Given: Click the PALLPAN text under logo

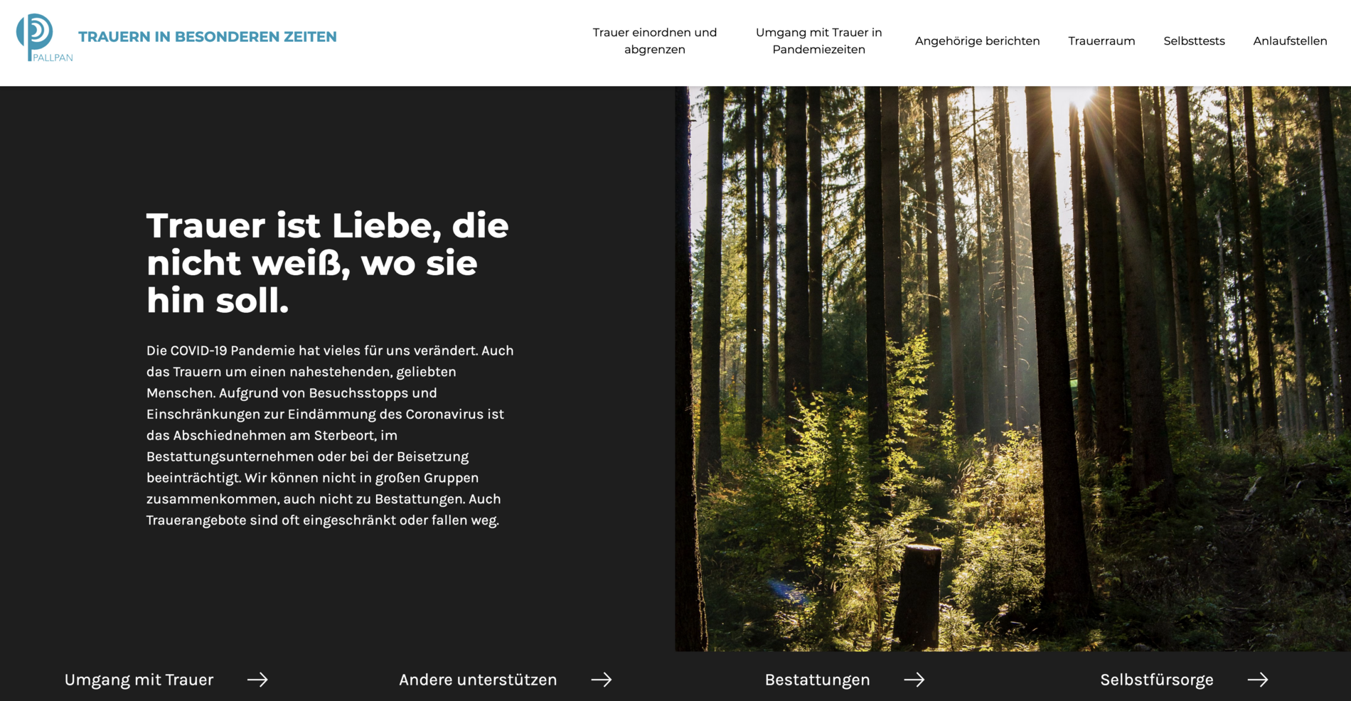Looking at the screenshot, I should pos(53,58).
